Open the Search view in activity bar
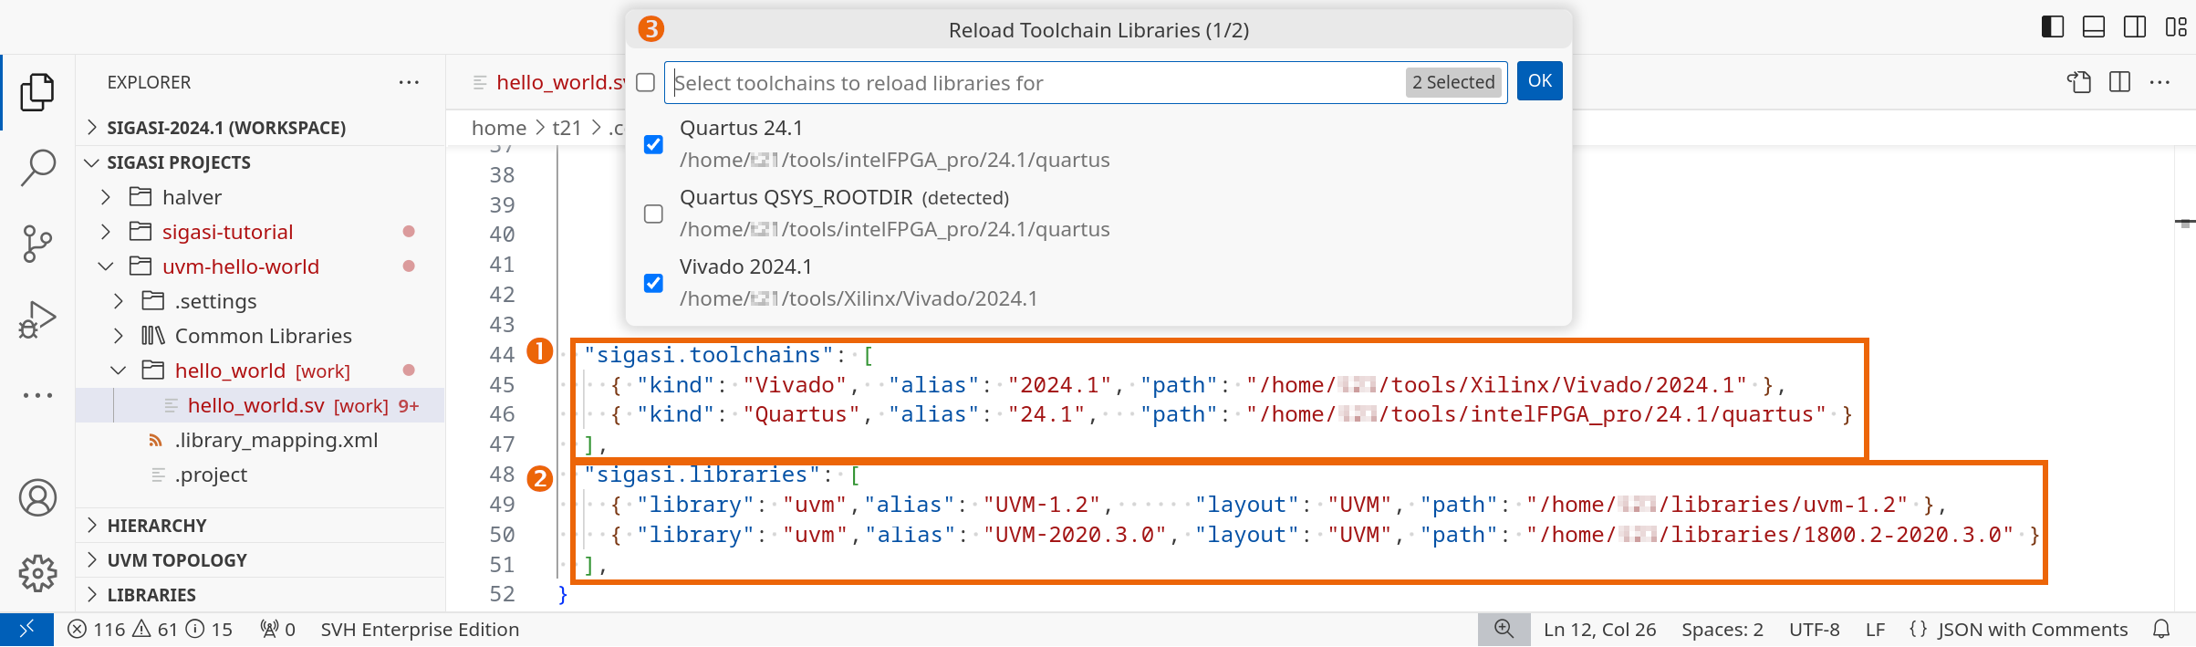The image size is (2196, 647). coord(37,168)
